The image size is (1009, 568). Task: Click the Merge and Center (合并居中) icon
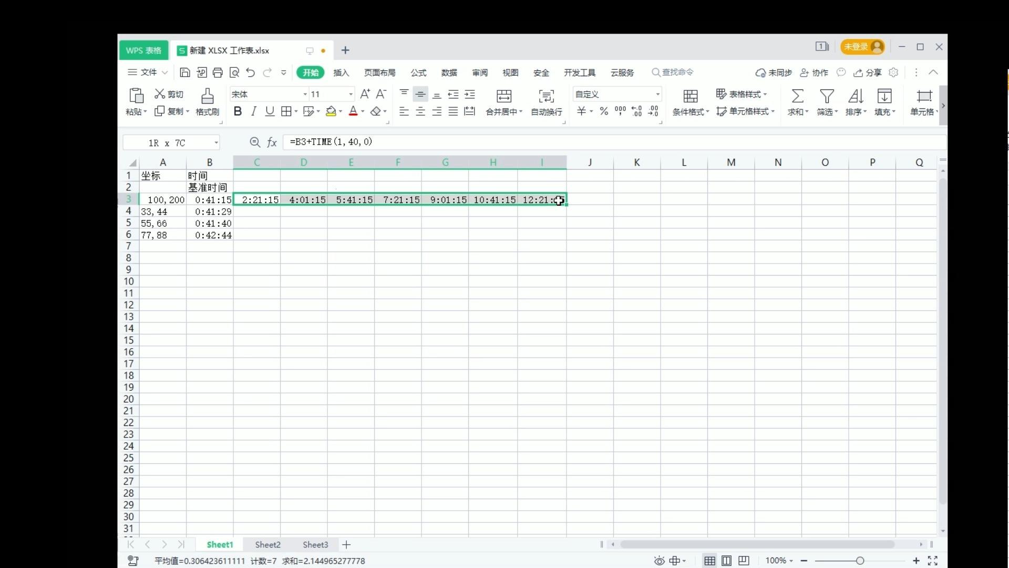(503, 96)
